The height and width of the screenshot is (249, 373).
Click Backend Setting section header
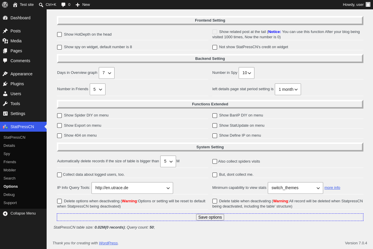(x=210, y=58)
